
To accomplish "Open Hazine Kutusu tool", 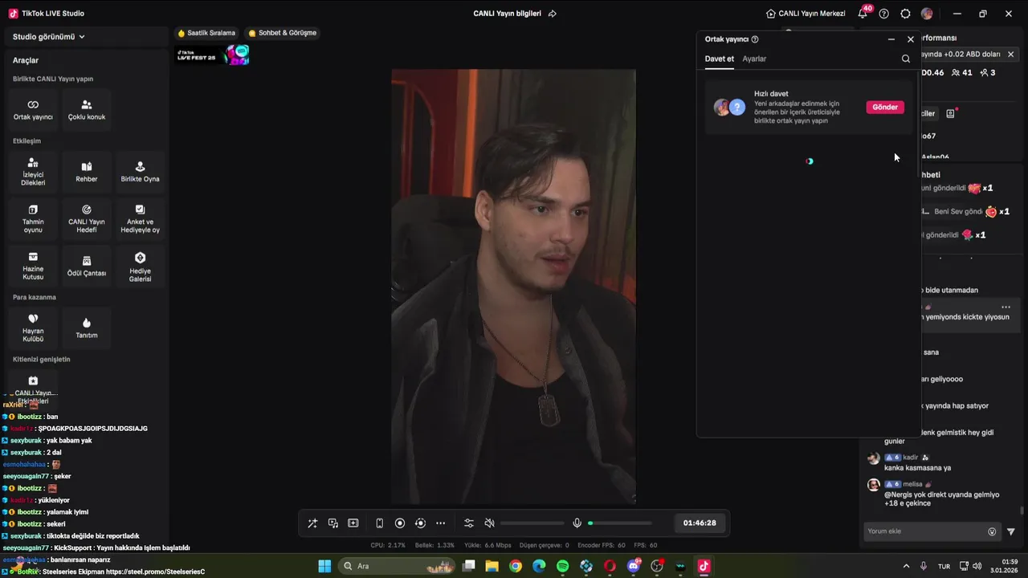I will pos(33,266).
